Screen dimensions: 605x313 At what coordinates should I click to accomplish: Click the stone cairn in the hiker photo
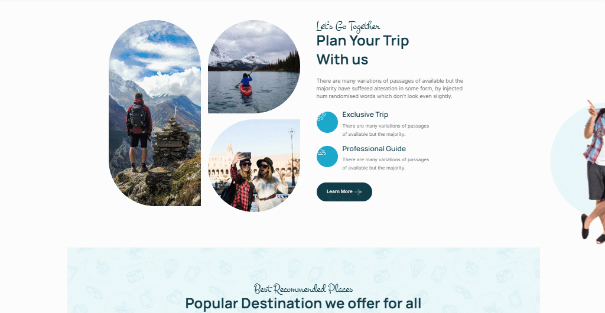171,143
